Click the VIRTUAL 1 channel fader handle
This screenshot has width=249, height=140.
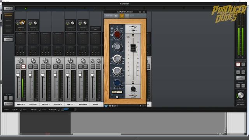click(42, 74)
